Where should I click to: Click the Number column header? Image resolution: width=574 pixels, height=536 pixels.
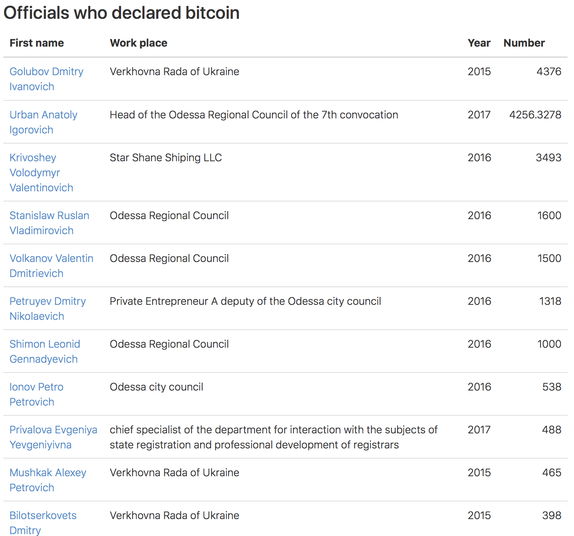point(524,43)
